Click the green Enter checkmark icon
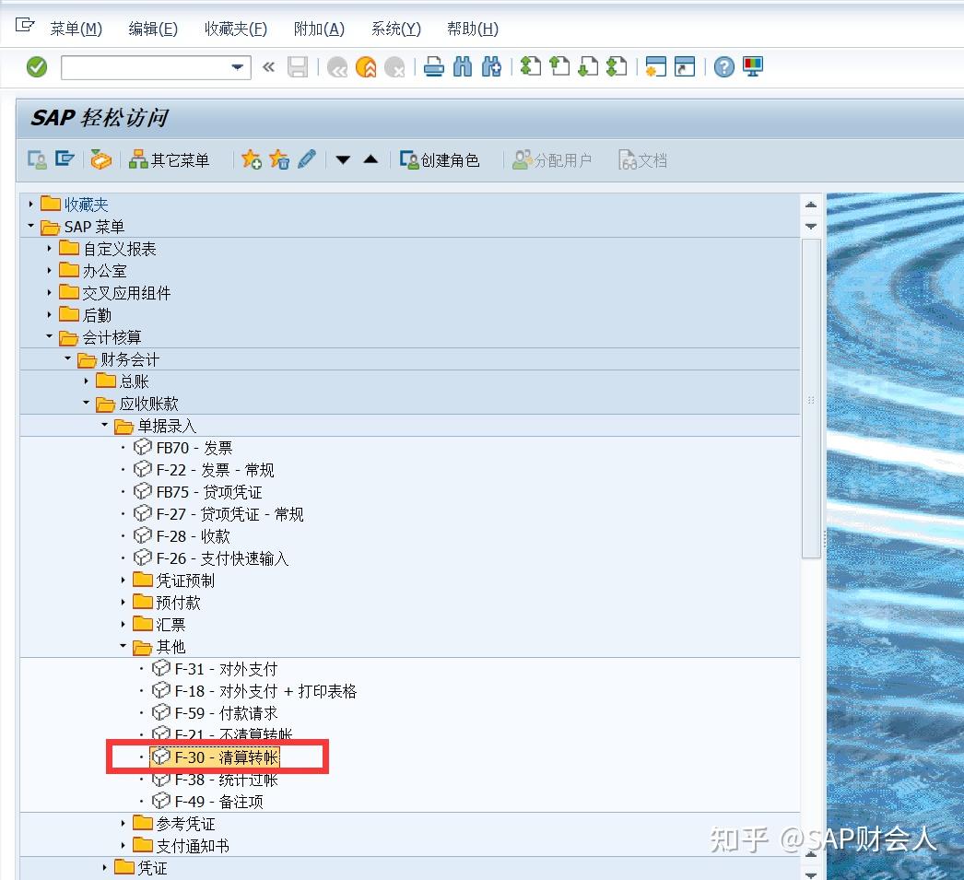964x880 pixels. click(36, 66)
